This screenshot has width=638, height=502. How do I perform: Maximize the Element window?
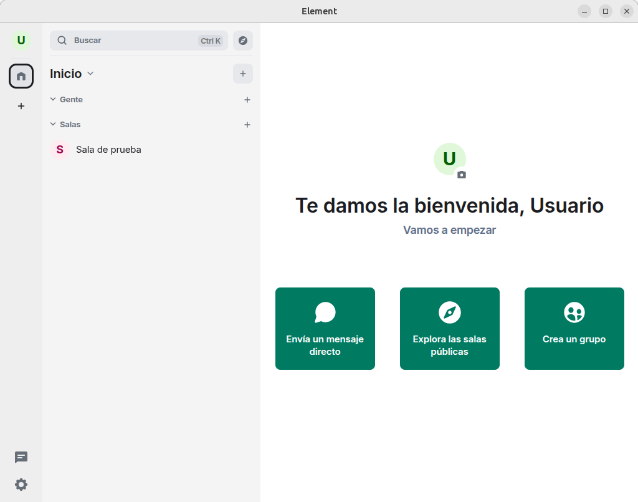605,11
